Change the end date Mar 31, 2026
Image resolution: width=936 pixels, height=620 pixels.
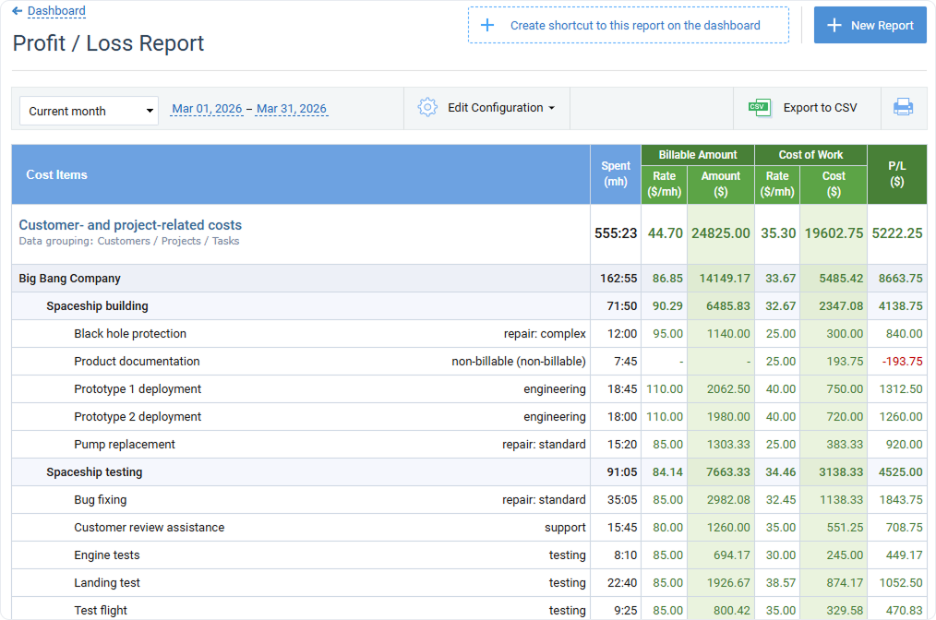pyautogui.click(x=292, y=107)
